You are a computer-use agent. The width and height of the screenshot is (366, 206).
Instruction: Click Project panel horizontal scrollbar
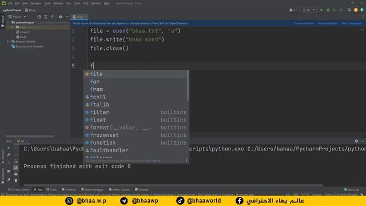click(30, 136)
